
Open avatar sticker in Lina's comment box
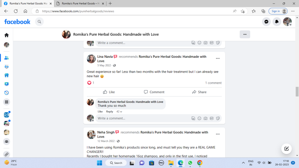click(x=193, y=118)
